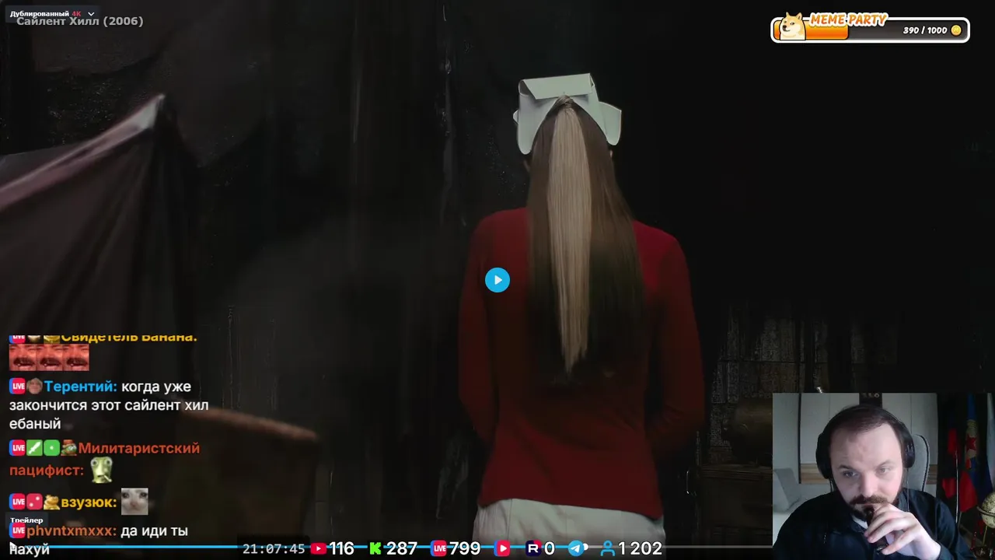Image resolution: width=995 pixels, height=560 pixels.
Task: Click the 1 202 total viewers number
Action: click(641, 548)
